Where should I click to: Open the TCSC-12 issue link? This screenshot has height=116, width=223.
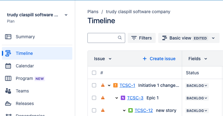click(x=144, y=110)
